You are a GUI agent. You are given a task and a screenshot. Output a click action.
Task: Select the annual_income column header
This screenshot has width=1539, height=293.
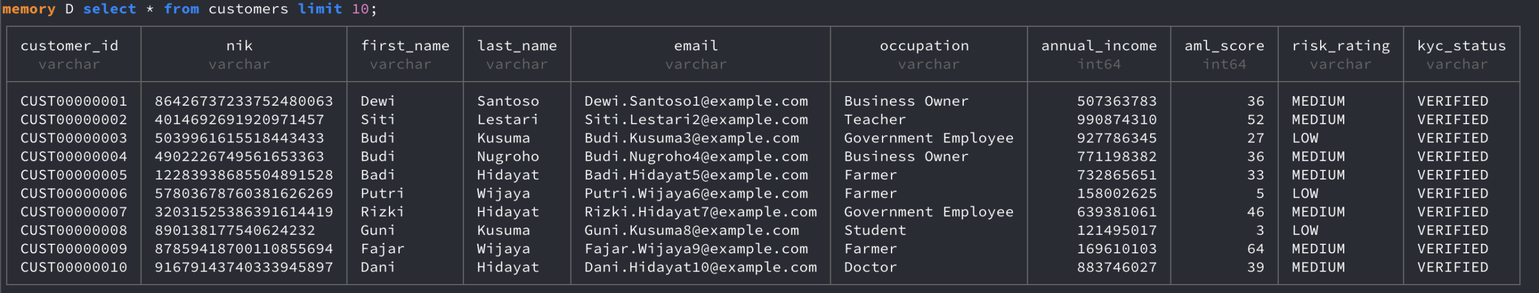tap(1098, 46)
